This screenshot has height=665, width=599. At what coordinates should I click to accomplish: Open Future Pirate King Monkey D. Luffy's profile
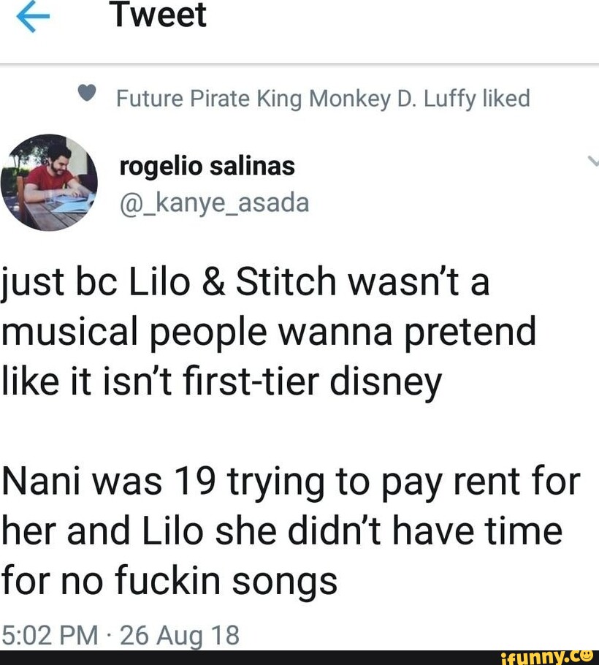point(321,98)
